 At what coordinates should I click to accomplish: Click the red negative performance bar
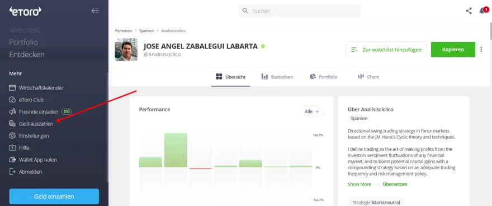pyautogui.click(x=201, y=169)
